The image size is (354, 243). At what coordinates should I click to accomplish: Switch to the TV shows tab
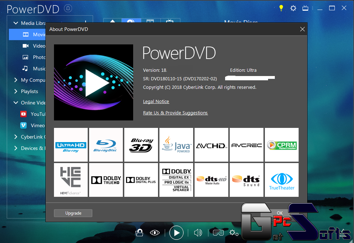[170, 21]
